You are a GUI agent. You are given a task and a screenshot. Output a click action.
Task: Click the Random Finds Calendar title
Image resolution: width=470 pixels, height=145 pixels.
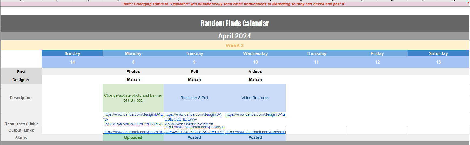234,23
